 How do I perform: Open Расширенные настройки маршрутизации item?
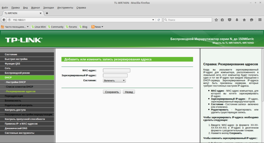pos(27,114)
